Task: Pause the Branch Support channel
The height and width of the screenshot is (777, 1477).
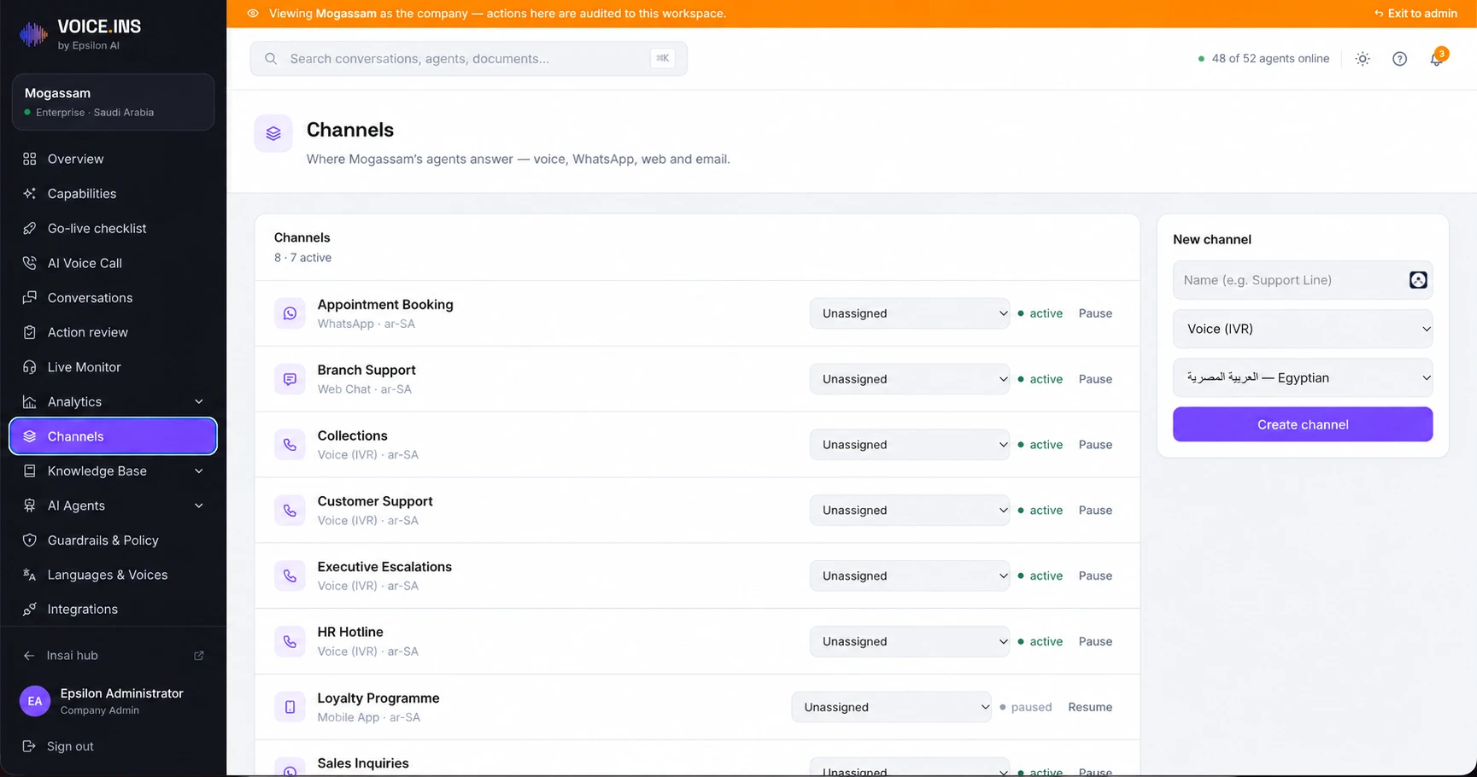Action: (1095, 379)
